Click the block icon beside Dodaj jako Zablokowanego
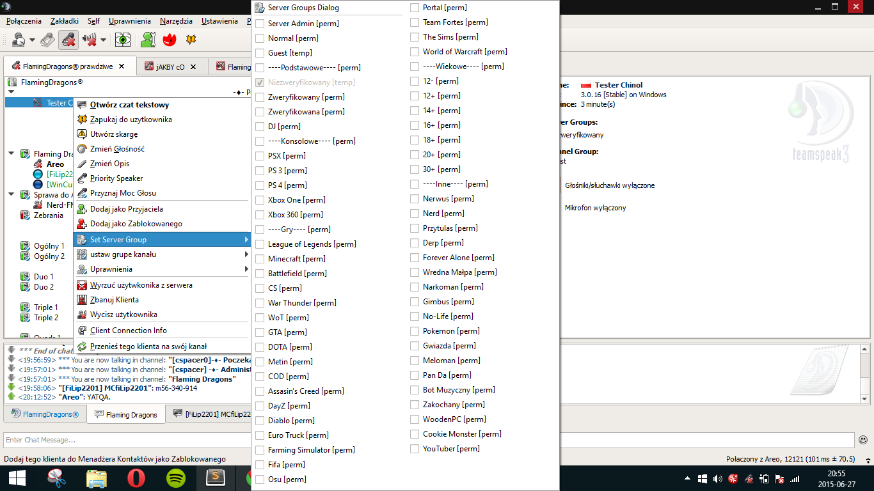The height and width of the screenshot is (491, 874). coord(82,224)
